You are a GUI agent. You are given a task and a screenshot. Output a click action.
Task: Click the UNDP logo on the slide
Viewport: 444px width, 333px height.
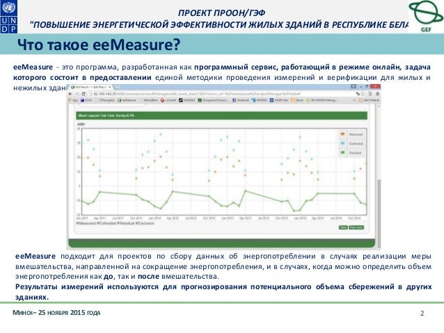click(x=9, y=17)
